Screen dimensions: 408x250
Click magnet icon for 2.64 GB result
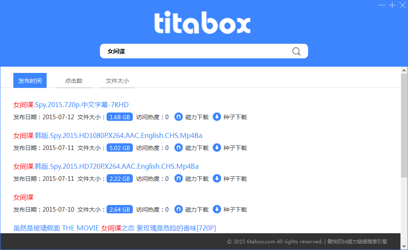click(x=179, y=209)
